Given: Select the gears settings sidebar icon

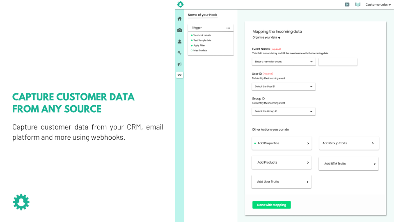Looking at the screenshot, I should [179, 53].
